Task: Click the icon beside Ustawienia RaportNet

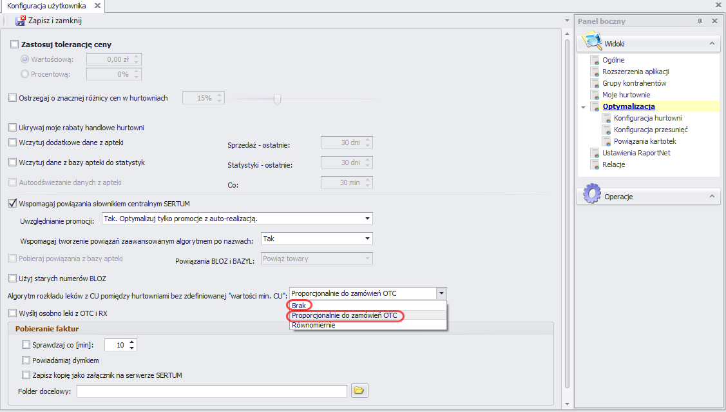Action: [x=595, y=153]
